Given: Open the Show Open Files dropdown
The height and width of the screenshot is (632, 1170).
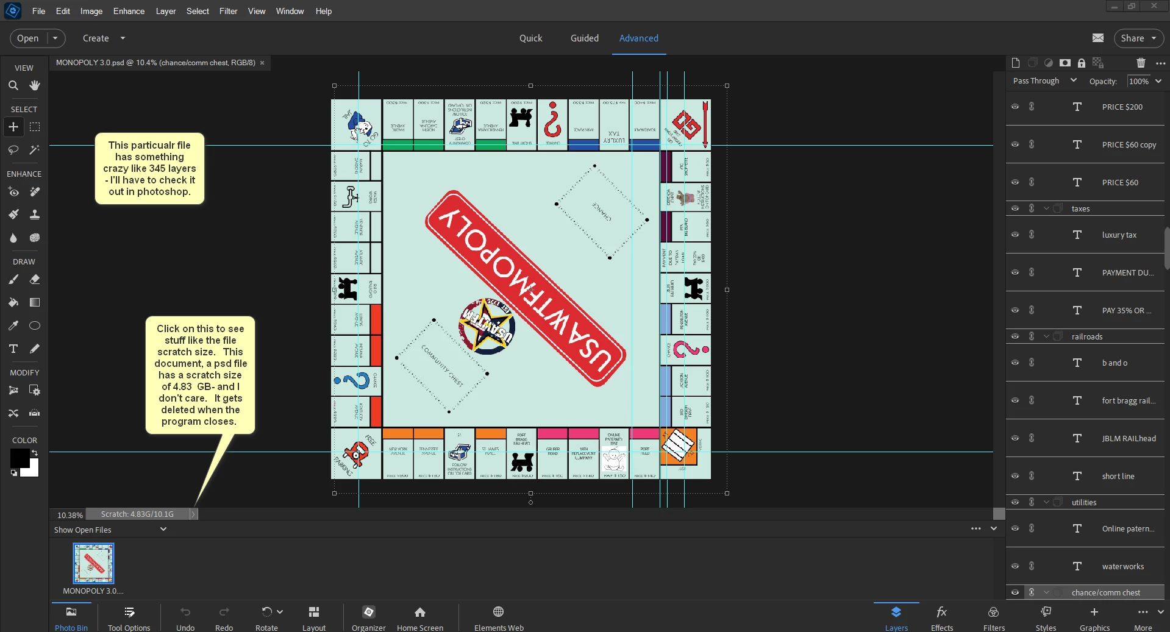Looking at the screenshot, I should point(110,530).
